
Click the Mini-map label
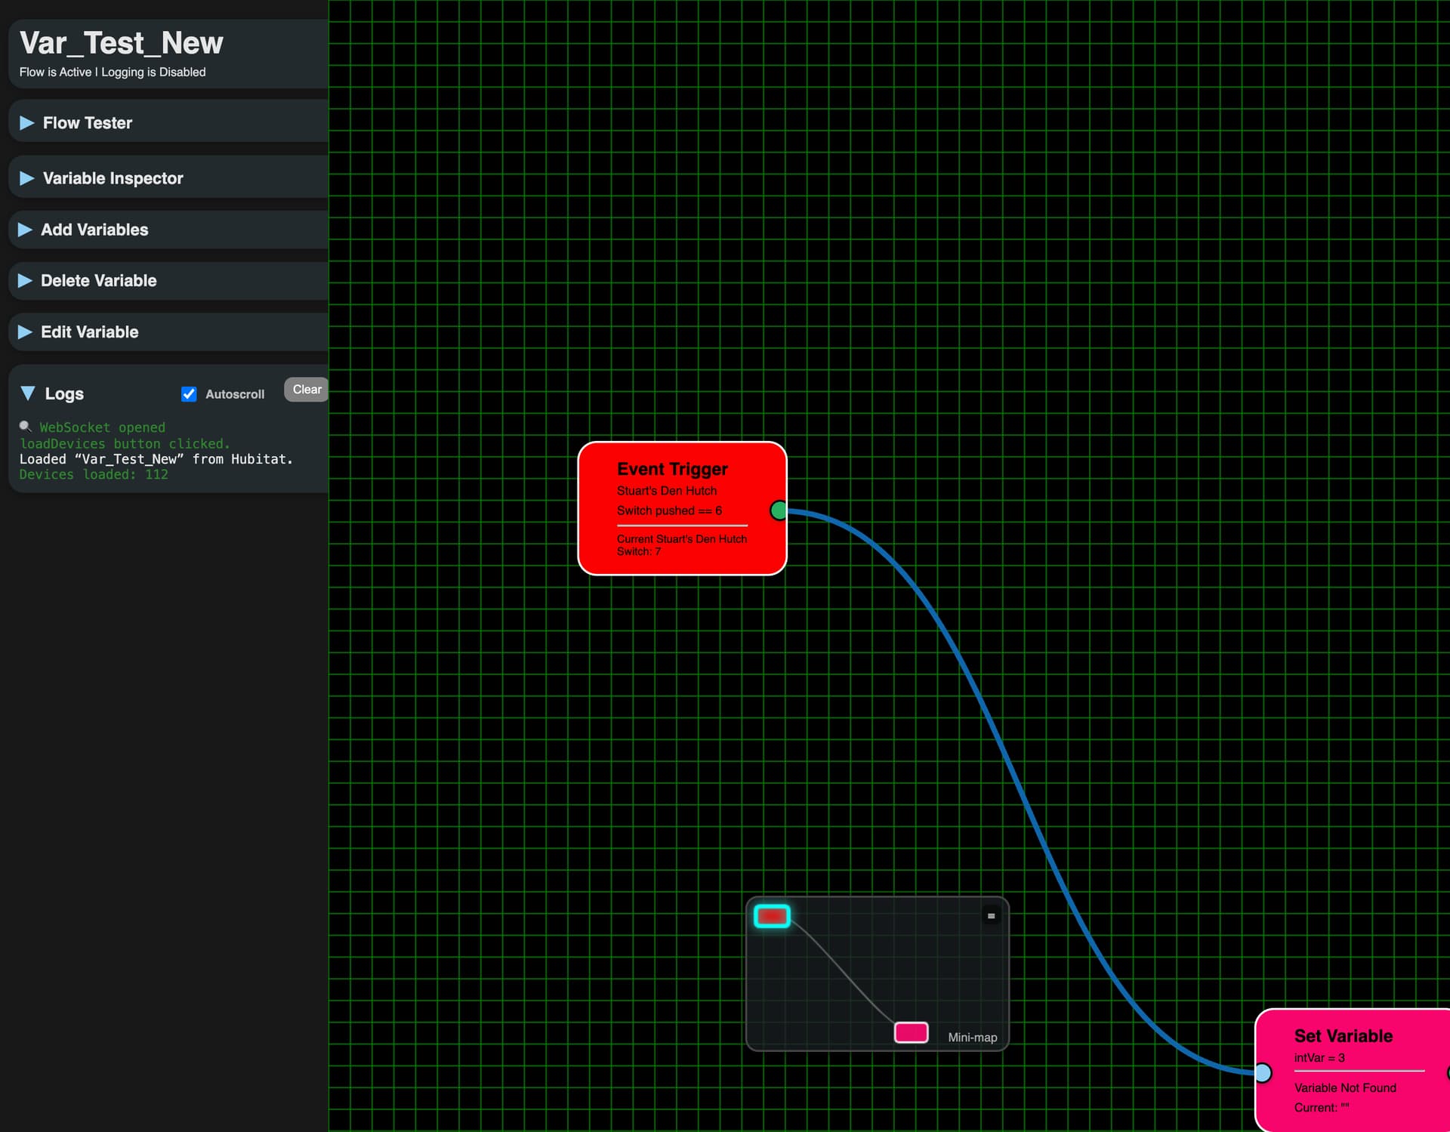coord(972,1038)
